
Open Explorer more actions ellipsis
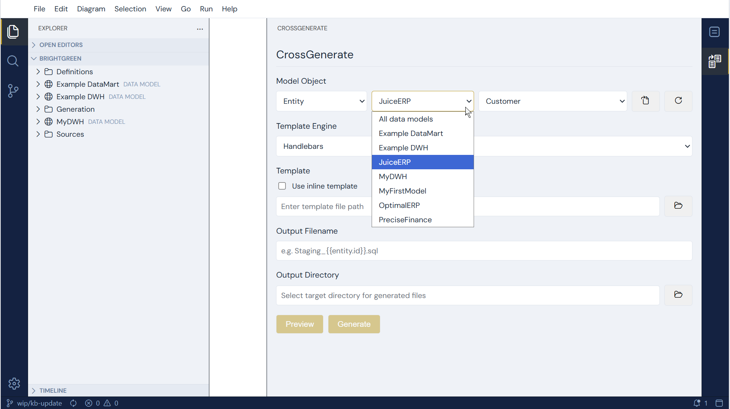(200, 29)
